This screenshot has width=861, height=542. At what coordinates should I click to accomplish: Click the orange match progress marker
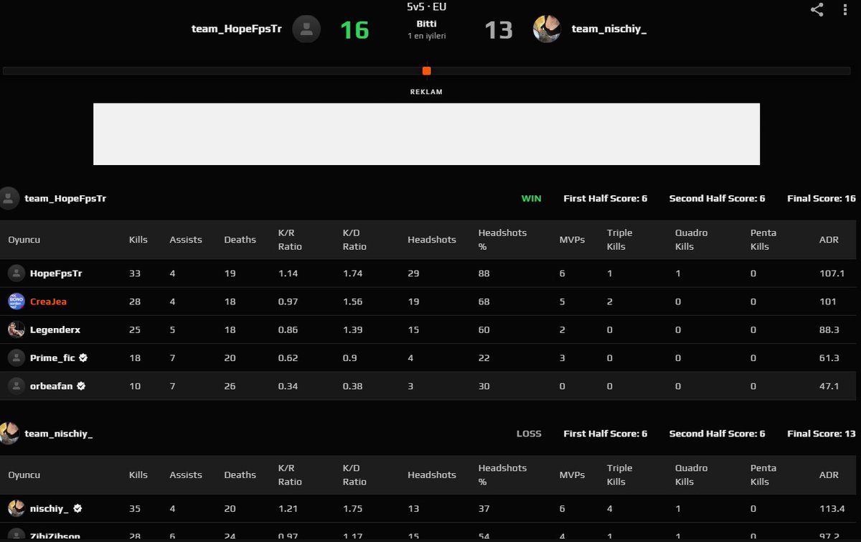coord(426,71)
